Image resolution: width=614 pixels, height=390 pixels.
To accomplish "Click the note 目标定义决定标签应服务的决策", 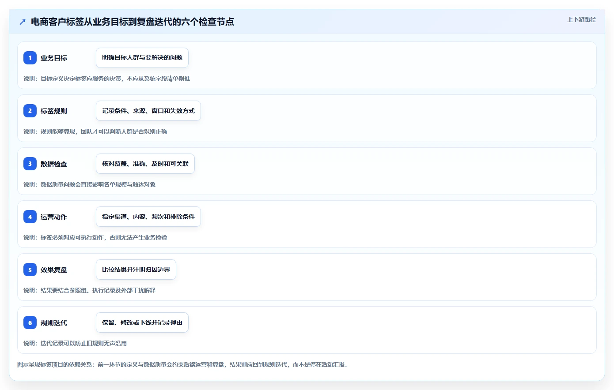I will [106, 79].
